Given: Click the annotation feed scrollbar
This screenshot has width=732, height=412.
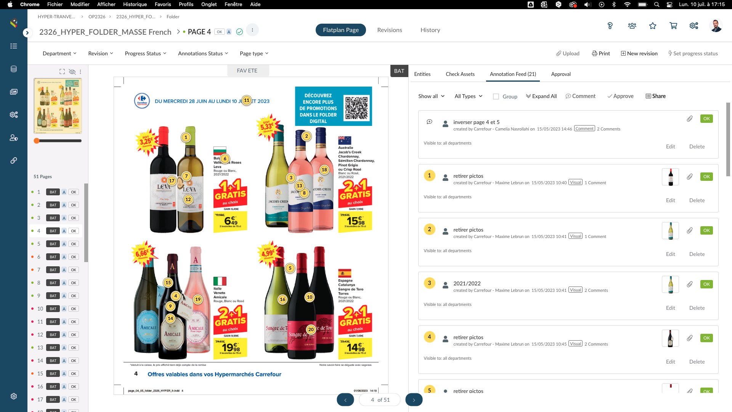Looking at the screenshot, I should pos(728,139).
